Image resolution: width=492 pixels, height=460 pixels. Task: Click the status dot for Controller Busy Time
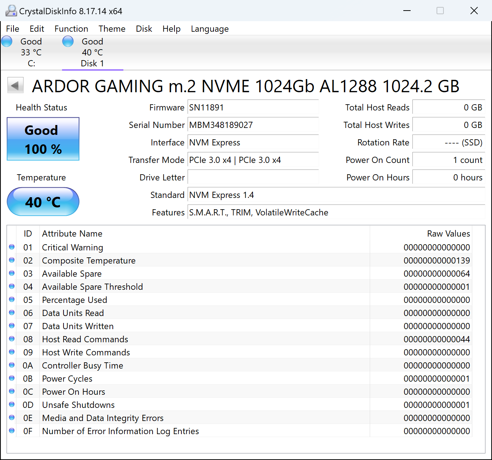[12, 365]
